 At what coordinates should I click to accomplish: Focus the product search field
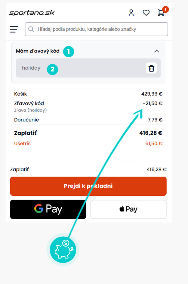click(x=96, y=29)
